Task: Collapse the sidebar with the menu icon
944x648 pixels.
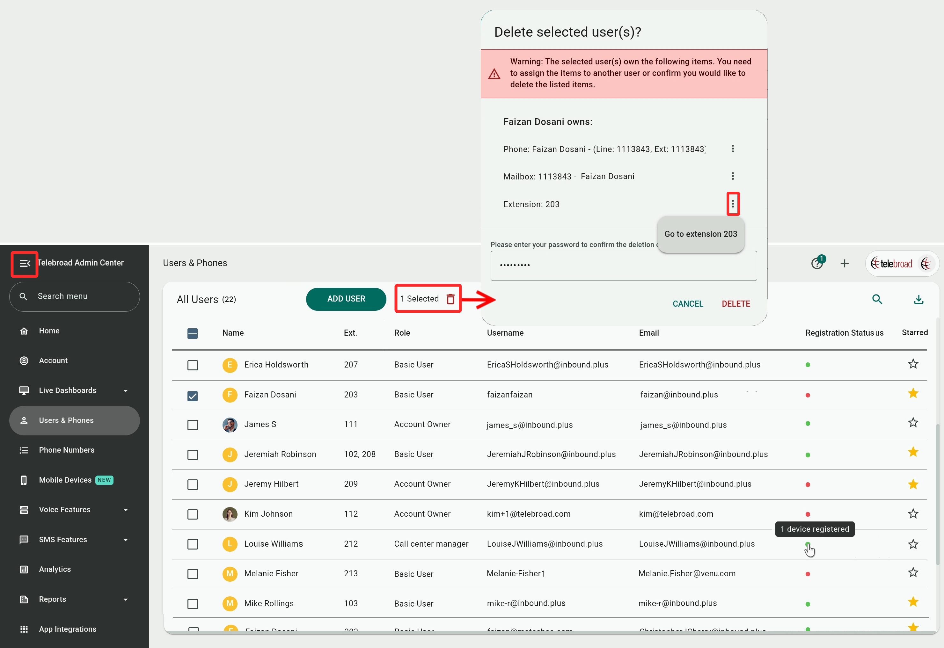Action: point(25,263)
